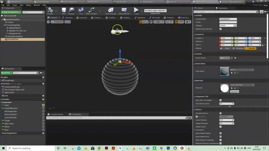The image size is (269, 151).
Task: Open the debug object selector dropdown
Action: coord(155,10)
